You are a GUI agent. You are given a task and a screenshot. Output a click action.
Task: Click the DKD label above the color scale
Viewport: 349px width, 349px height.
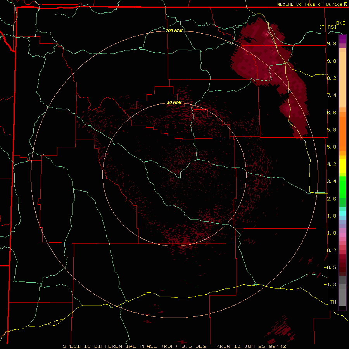pos(341,23)
